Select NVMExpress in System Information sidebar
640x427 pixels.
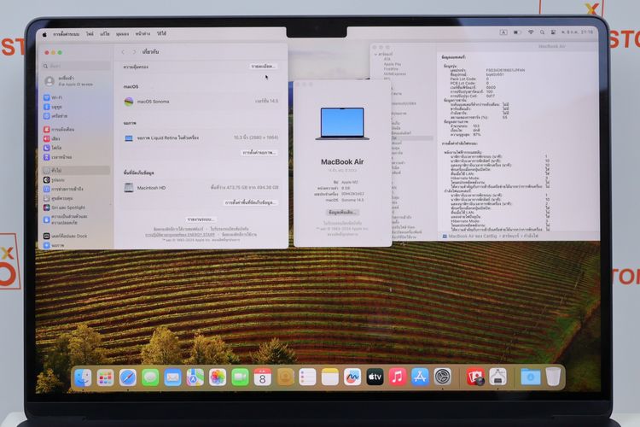[x=395, y=74]
